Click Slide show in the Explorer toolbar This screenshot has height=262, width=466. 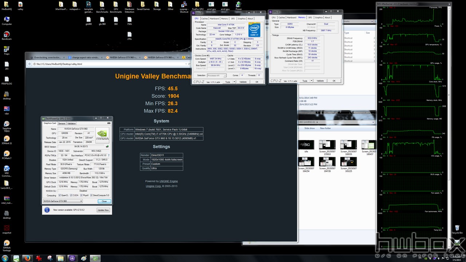coord(309,128)
